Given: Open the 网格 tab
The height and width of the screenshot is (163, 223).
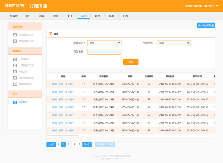Looking at the screenshot, I should [98, 16].
